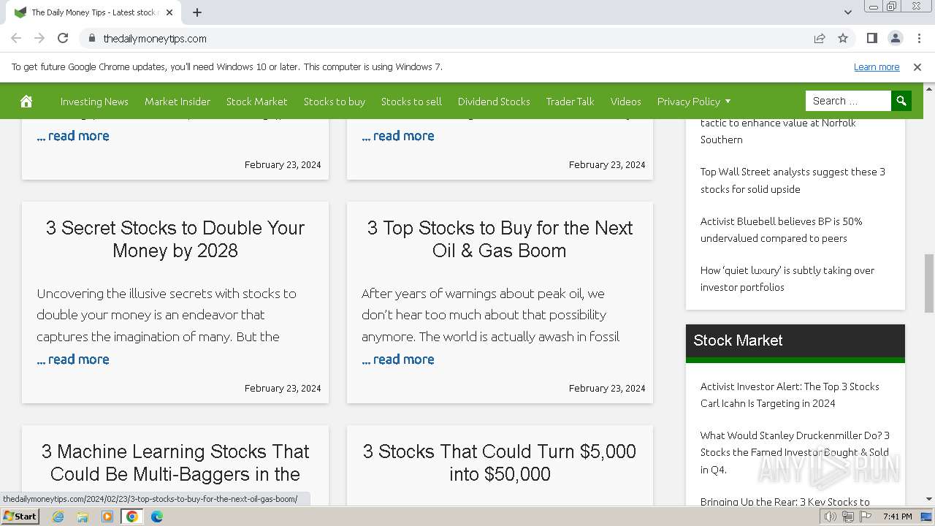Image resolution: width=935 pixels, height=526 pixels.
Task: Read more about 3 Secret Stocks article
Action: pyautogui.click(x=73, y=359)
